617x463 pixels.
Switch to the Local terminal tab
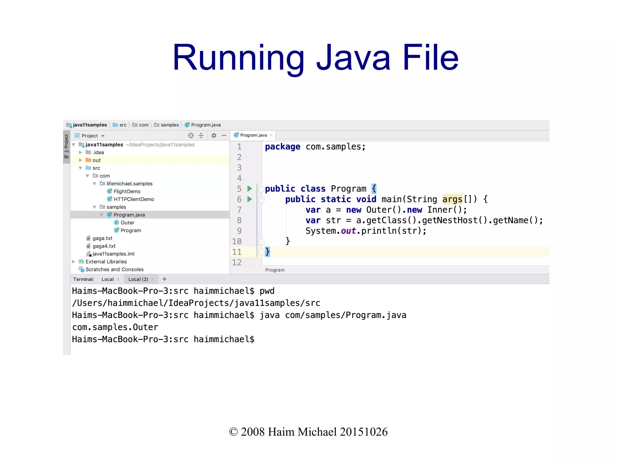click(108, 279)
